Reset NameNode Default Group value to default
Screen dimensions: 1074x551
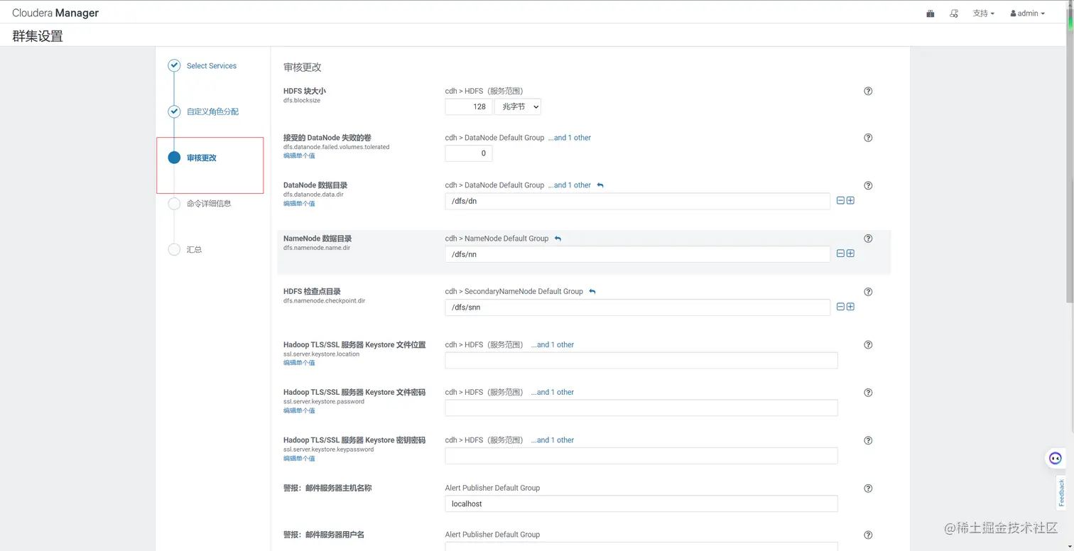[558, 239]
